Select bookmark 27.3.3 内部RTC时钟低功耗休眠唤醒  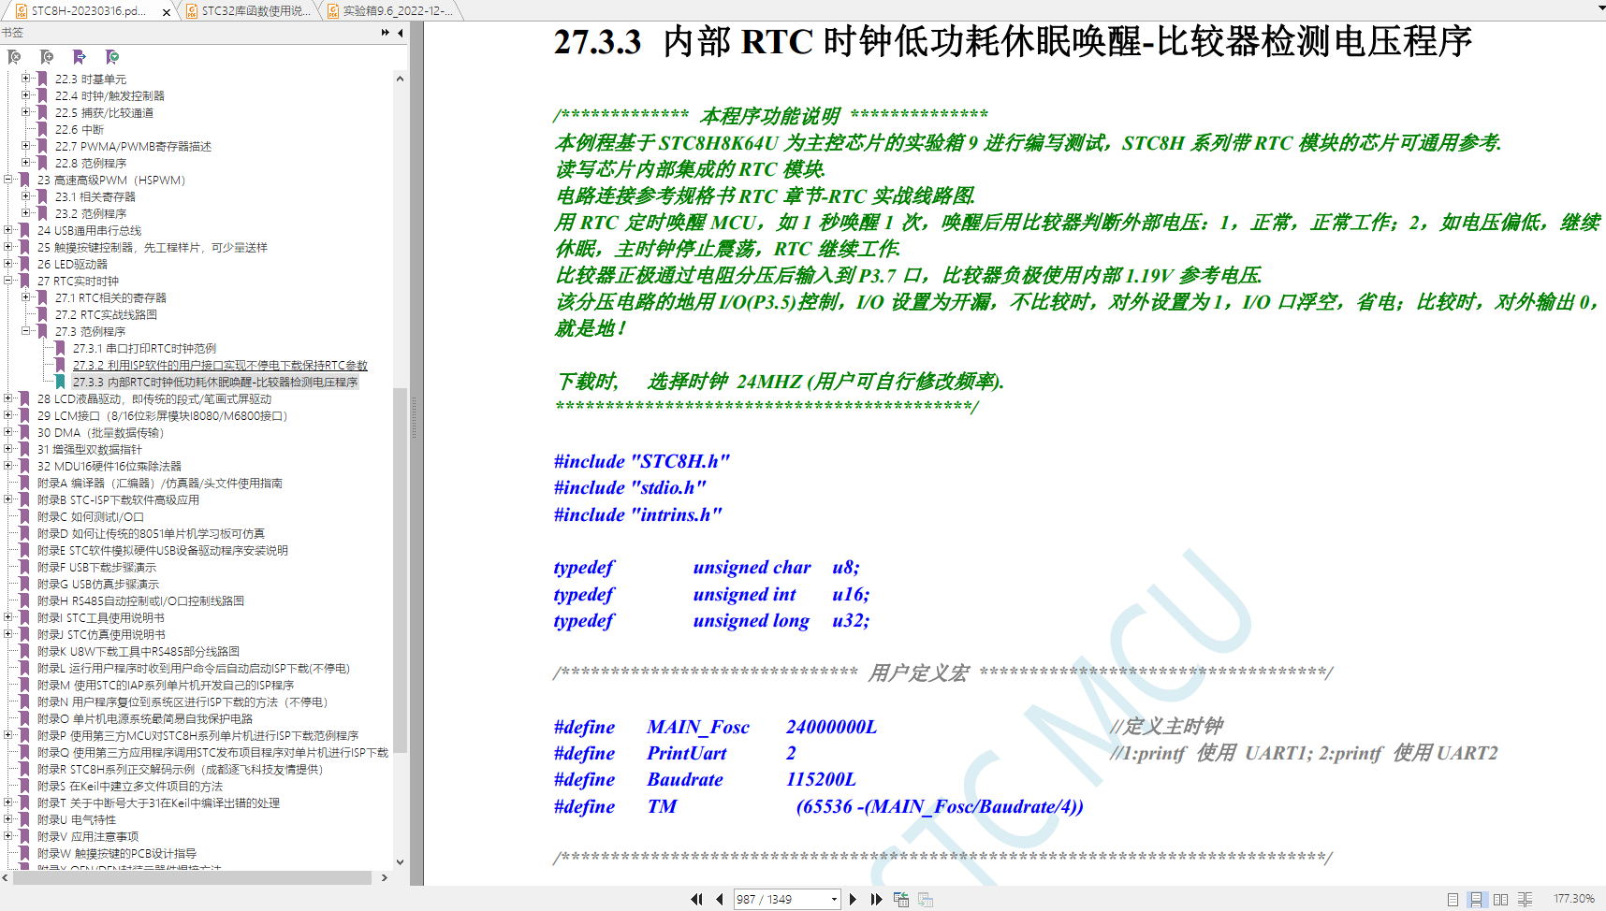(215, 382)
